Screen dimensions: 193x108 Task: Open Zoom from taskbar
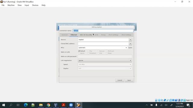pos(71,105)
